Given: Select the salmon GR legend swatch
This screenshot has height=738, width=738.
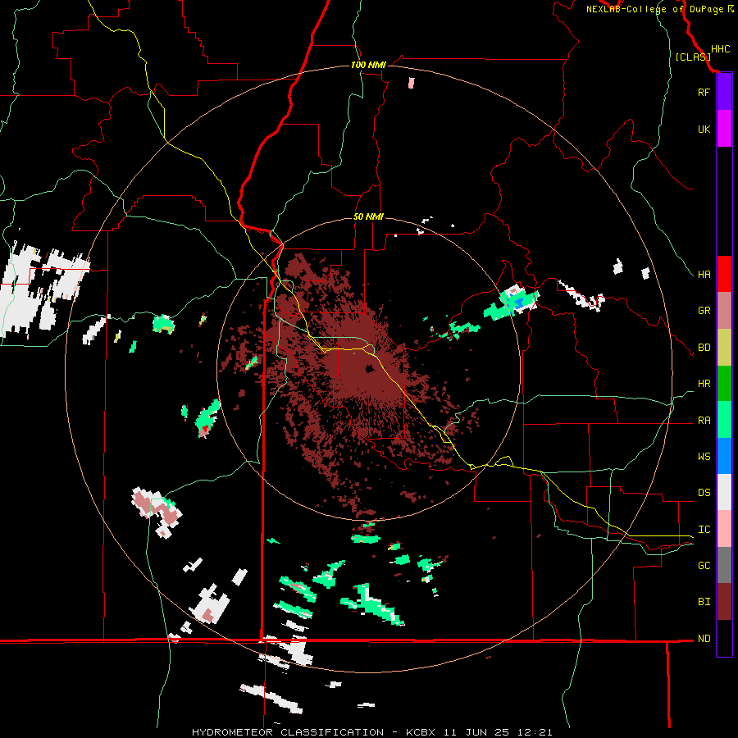Looking at the screenshot, I should tap(724, 310).
